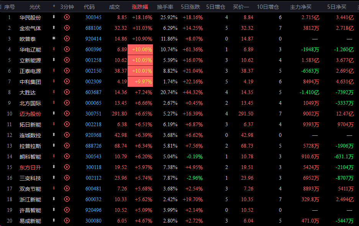Open stock code 300751
Screen dimensions: 359x226
point(93,114)
